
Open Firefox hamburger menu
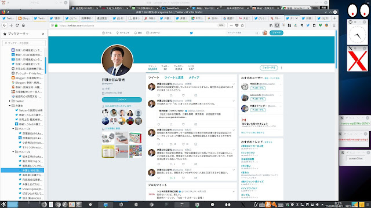pyautogui.click(x=334, y=25)
